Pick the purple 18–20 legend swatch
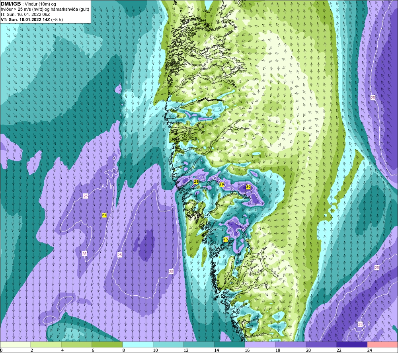 point(291,344)
